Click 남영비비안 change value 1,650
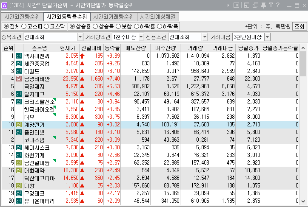Image resolution: width=308 pixels, height=207 pixels. (x=96, y=79)
